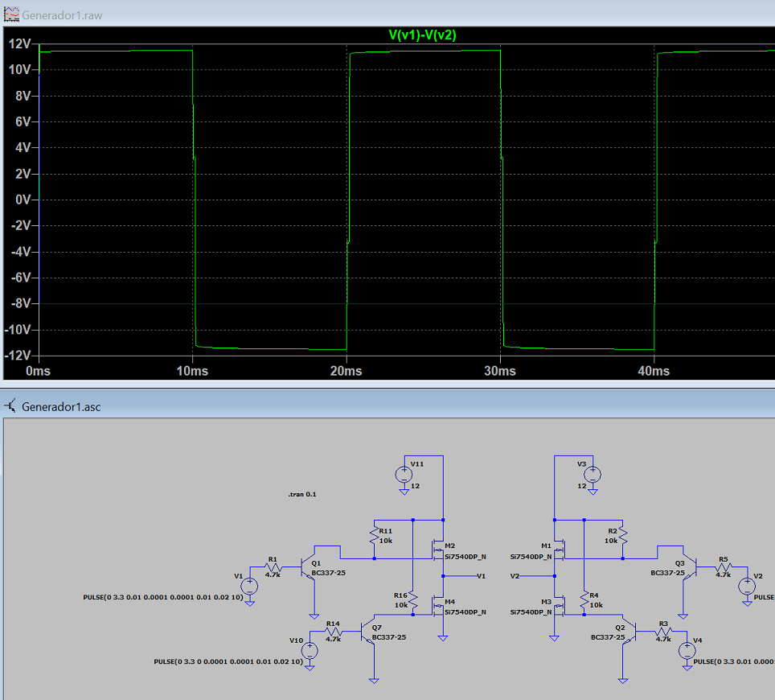Select resistor R14 4.7k symbol
The image size is (775, 700).
pos(334,632)
